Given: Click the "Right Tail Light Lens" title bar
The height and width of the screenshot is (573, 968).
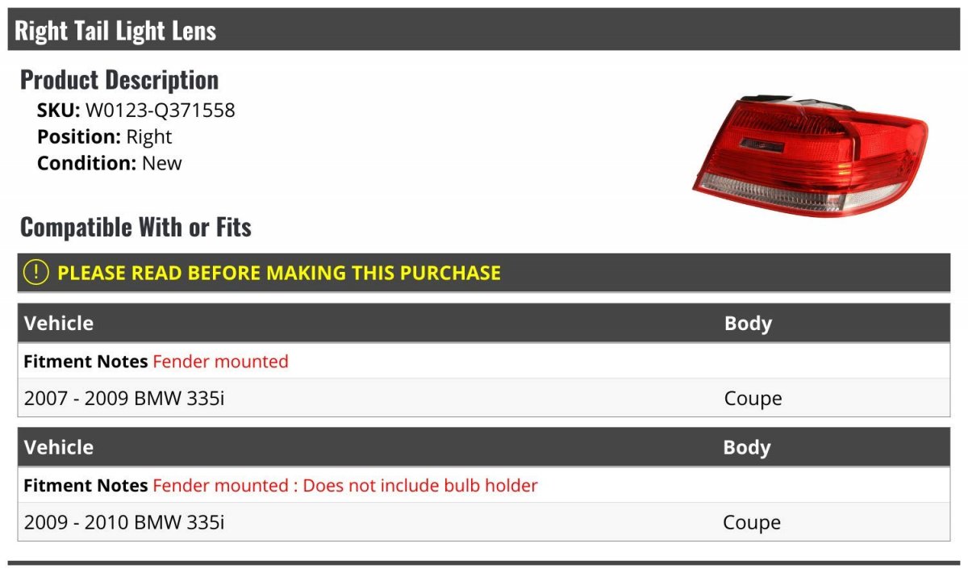Looking at the screenshot, I should tap(115, 31).
